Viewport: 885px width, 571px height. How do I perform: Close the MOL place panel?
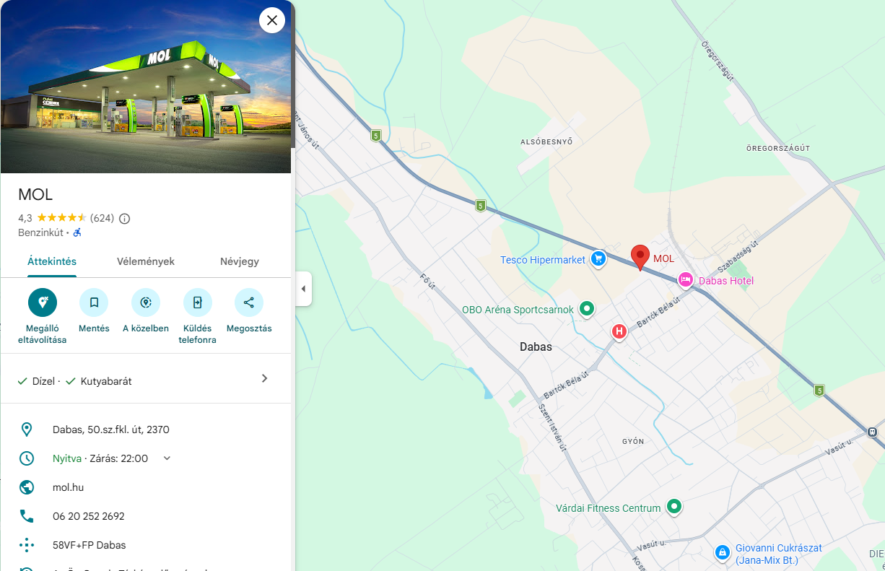[x=272, y=20]
